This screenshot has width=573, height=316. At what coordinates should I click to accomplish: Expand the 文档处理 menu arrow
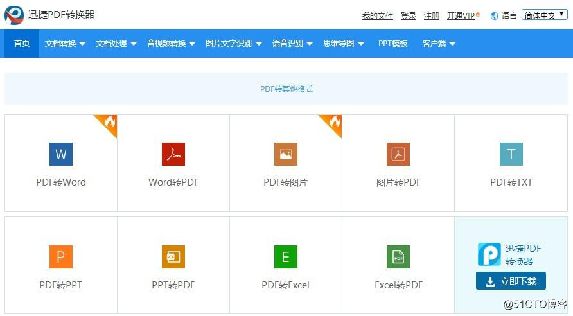point(134,44)
